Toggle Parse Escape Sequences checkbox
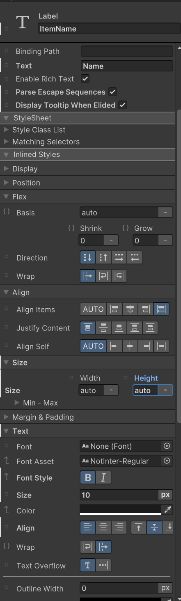This screenshot has height=601, width=181. 112,92
